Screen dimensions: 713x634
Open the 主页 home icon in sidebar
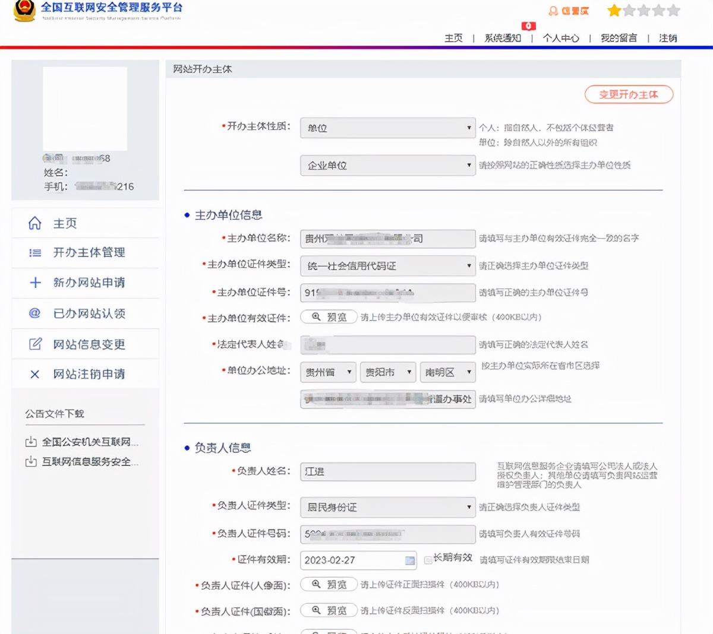(x=34, y=223)
